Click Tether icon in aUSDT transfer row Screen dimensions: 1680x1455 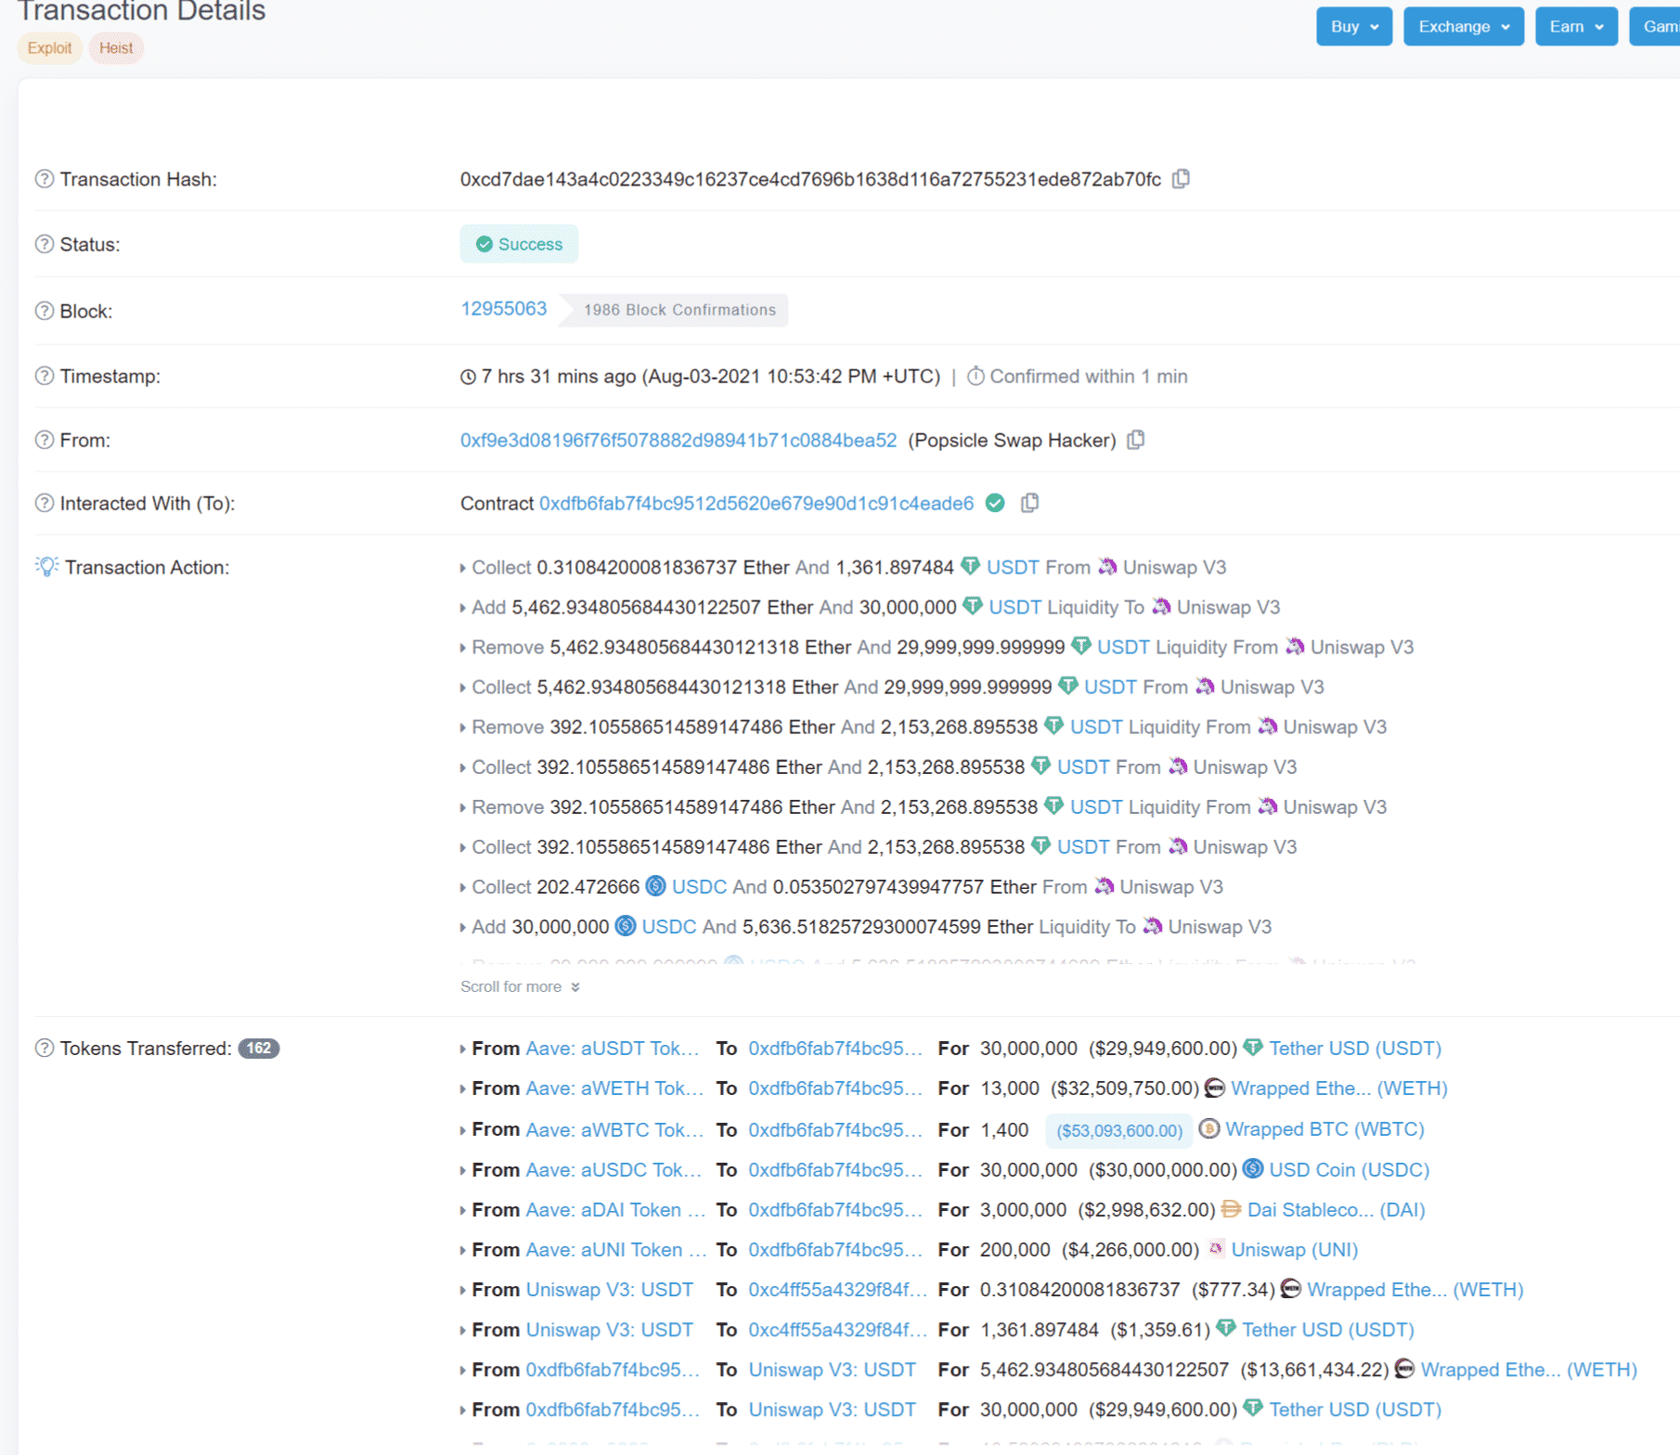(x=1253, y=1048)
